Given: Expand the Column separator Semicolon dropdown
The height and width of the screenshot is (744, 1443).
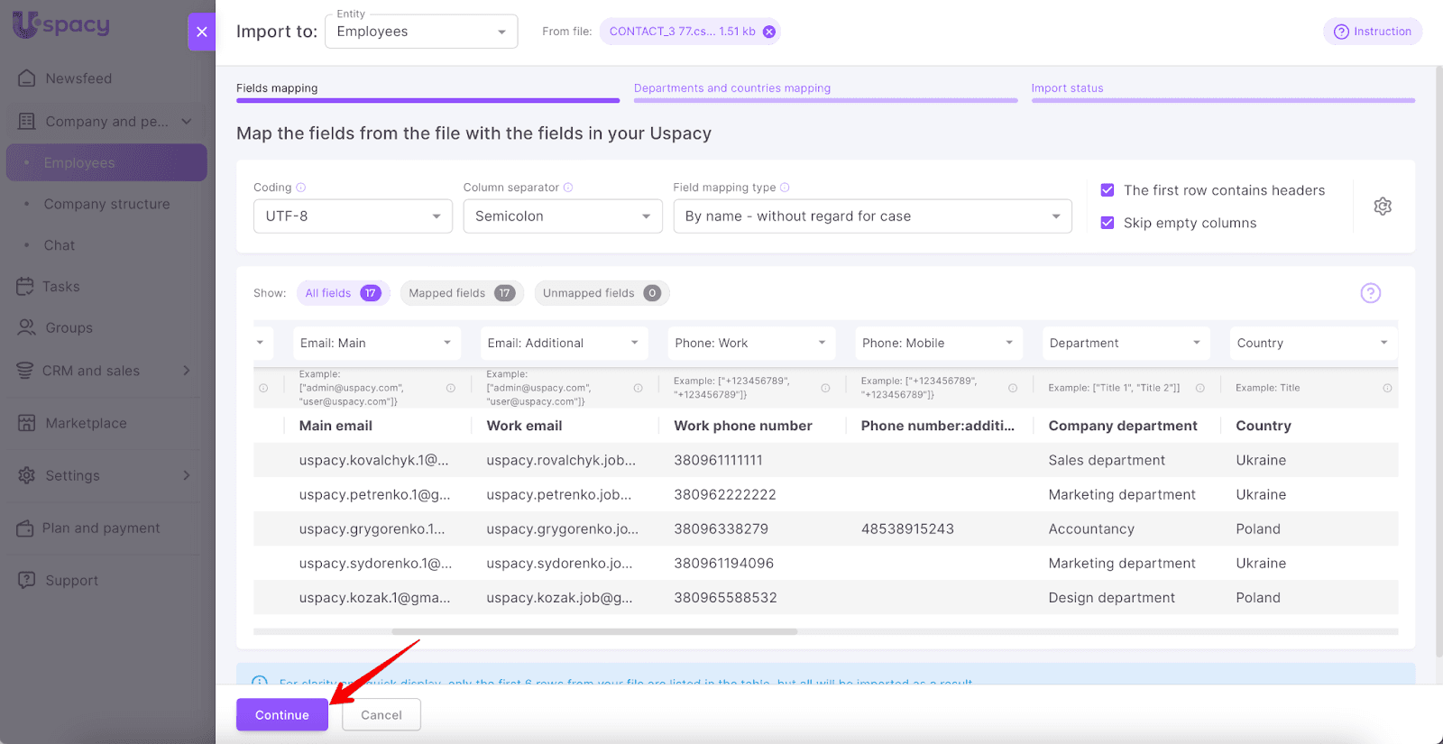Looking at the screenshot, I should click(562, 216).
